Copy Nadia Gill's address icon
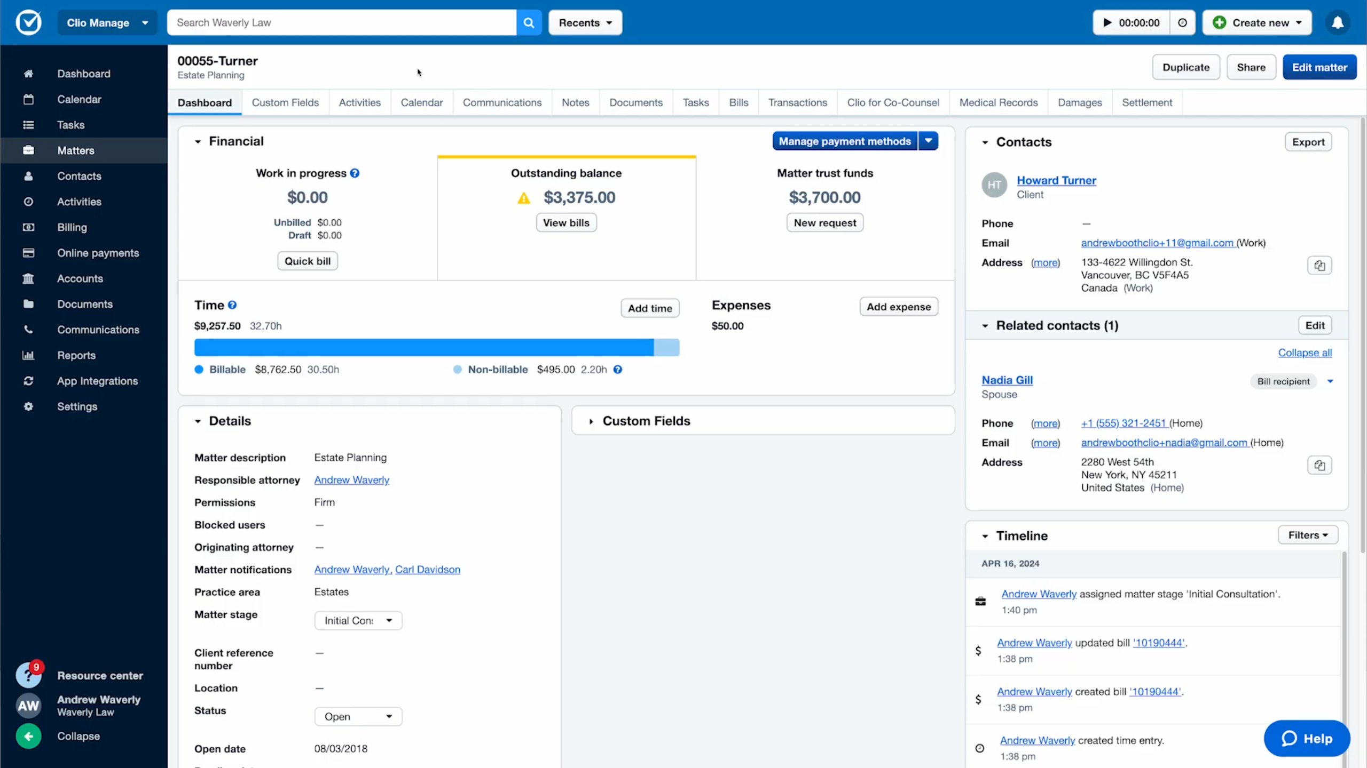The image size is (1367, 768). [1319, 465]
